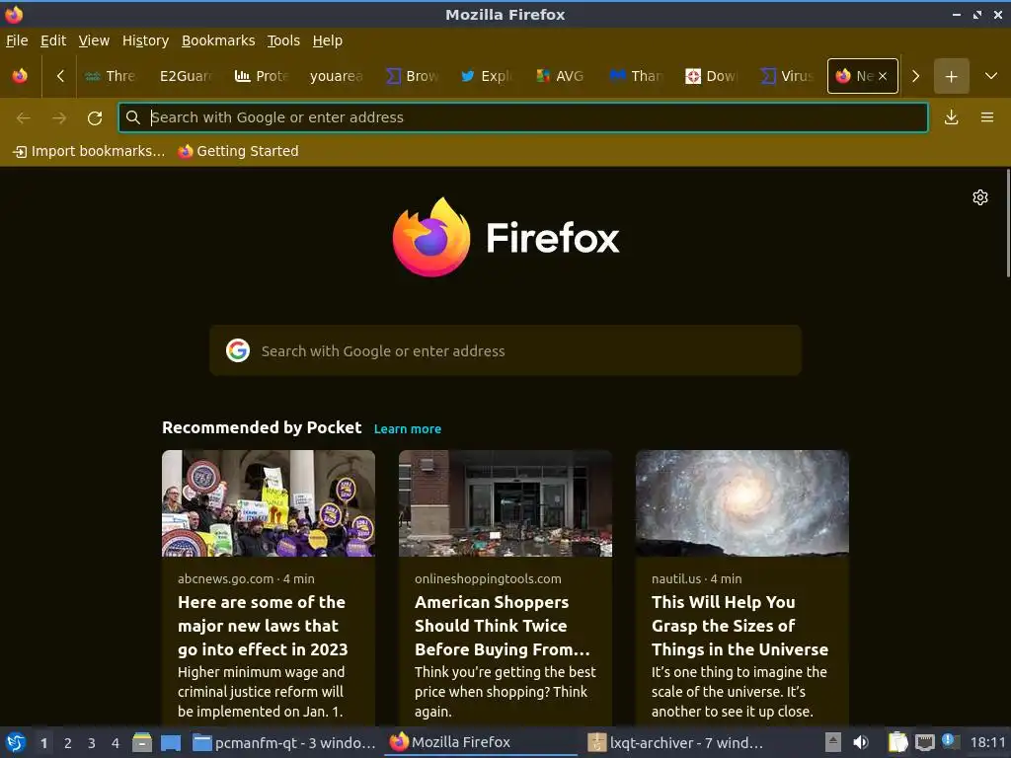
Task: Open the clipboard manager tray icon
Action: pos(897,742)
